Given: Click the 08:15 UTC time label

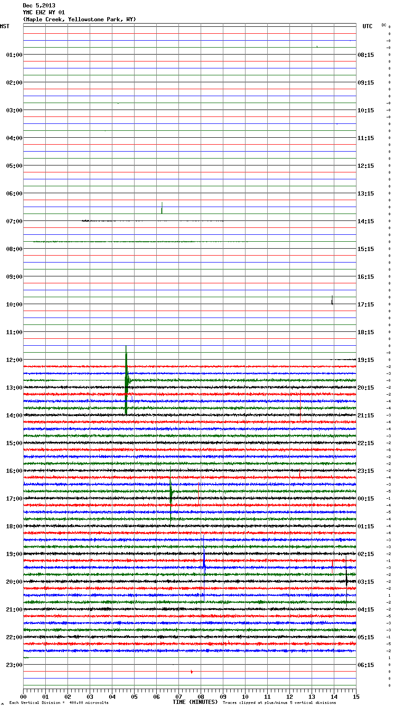Looking at the screenshot, I should (366, 55).
